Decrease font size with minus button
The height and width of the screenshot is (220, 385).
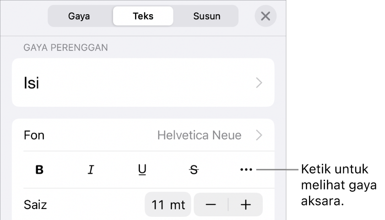click(211, 204)
